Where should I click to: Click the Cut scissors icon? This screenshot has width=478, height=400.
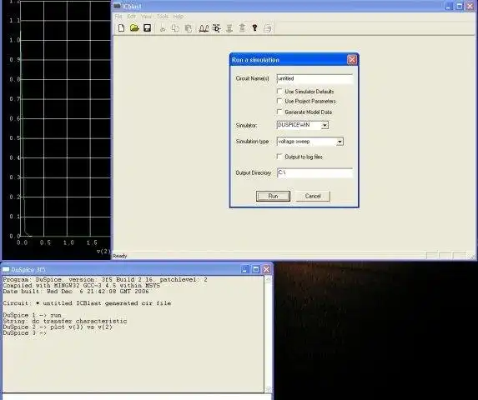[163, 28]
